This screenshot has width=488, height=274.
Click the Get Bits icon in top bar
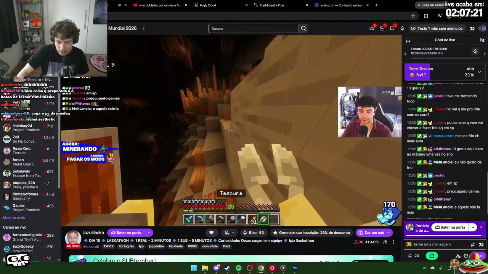[402, 29]
